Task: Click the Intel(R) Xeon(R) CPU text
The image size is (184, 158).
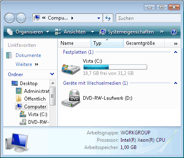Action: point(143,140)
